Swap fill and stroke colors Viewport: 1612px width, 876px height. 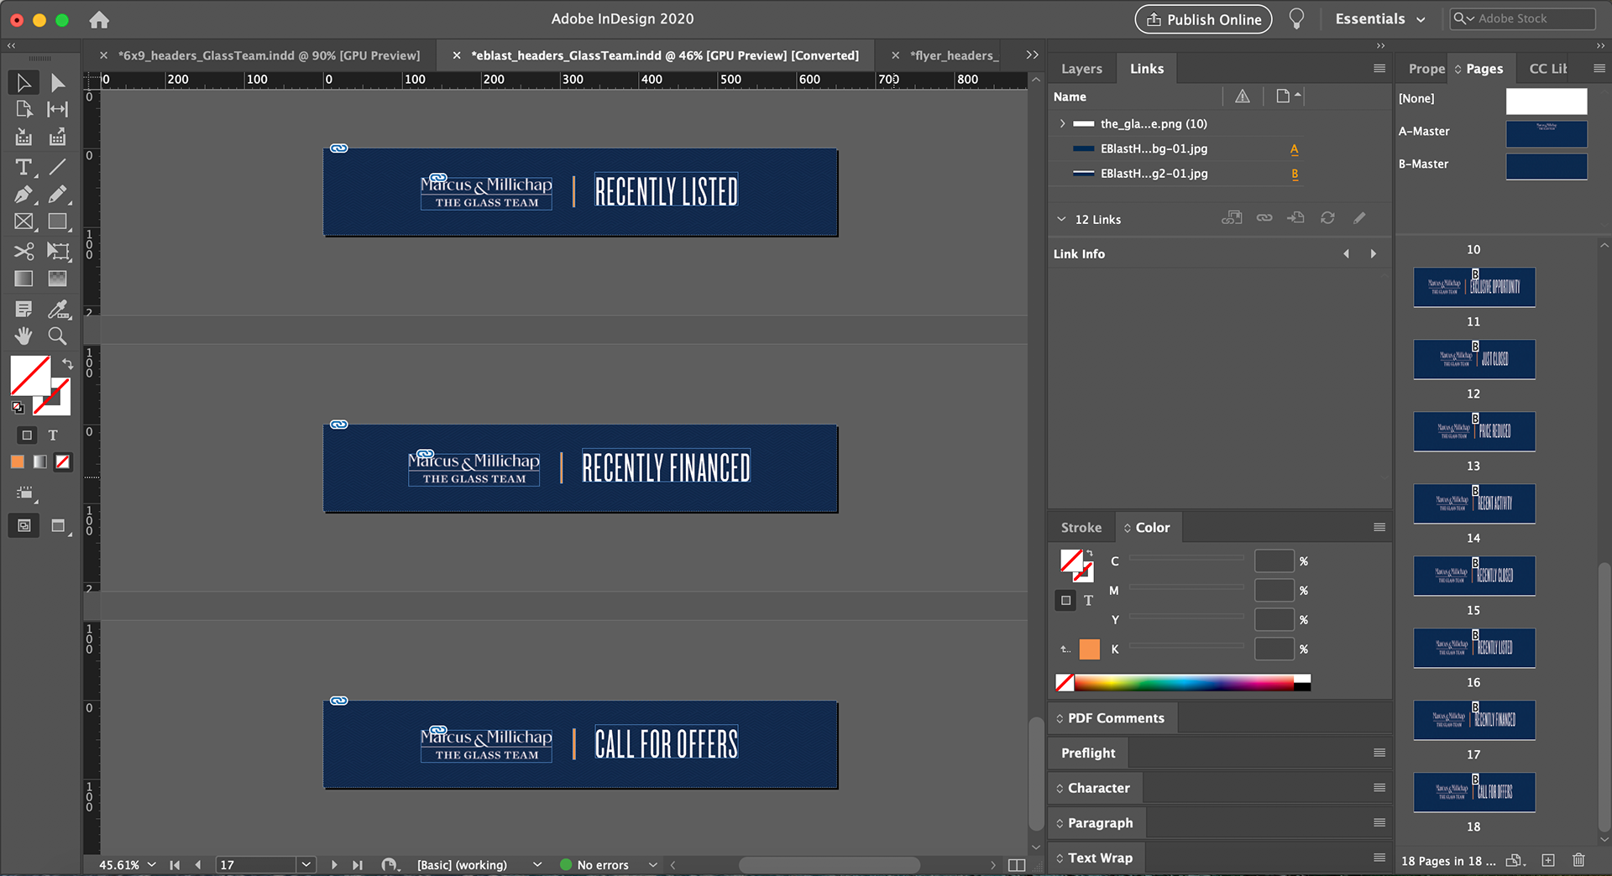(67, 364)
